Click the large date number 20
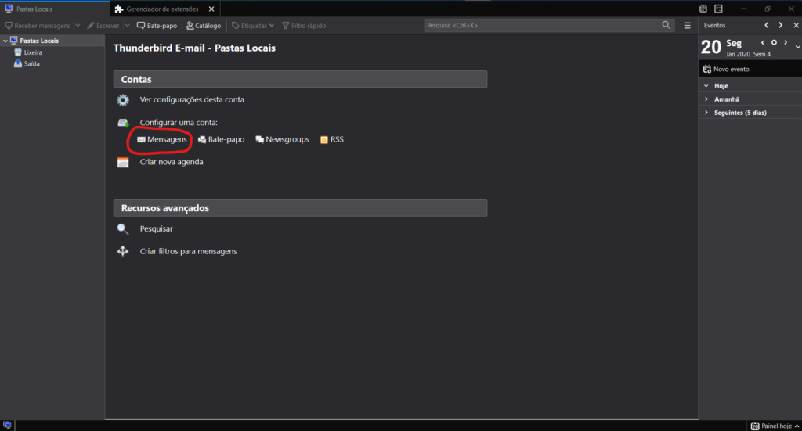The image size is (802, 431). (710, 48)
